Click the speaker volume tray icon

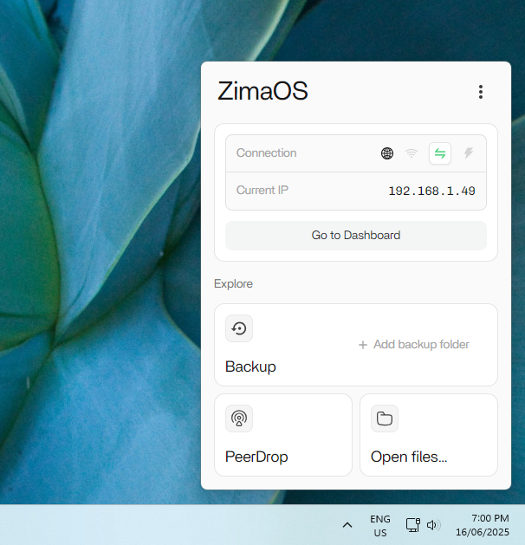pos(433,525)
